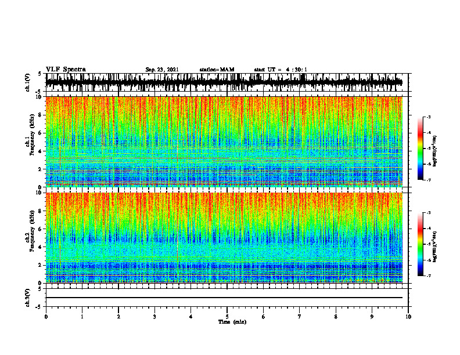
Task: Click the flat ch.3 voltage trace line
Action: coord(224,298)
